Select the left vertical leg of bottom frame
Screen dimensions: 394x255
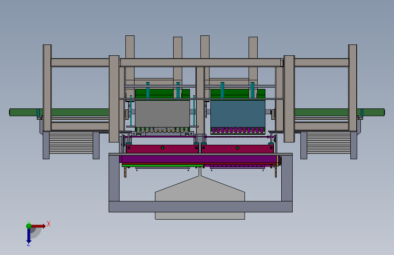pos(114,178)
